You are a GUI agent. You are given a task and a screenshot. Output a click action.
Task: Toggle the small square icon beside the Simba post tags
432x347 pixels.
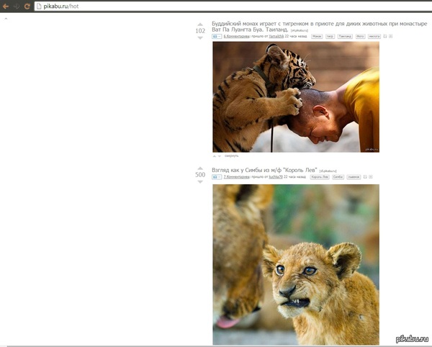click(x=365, y=177)
